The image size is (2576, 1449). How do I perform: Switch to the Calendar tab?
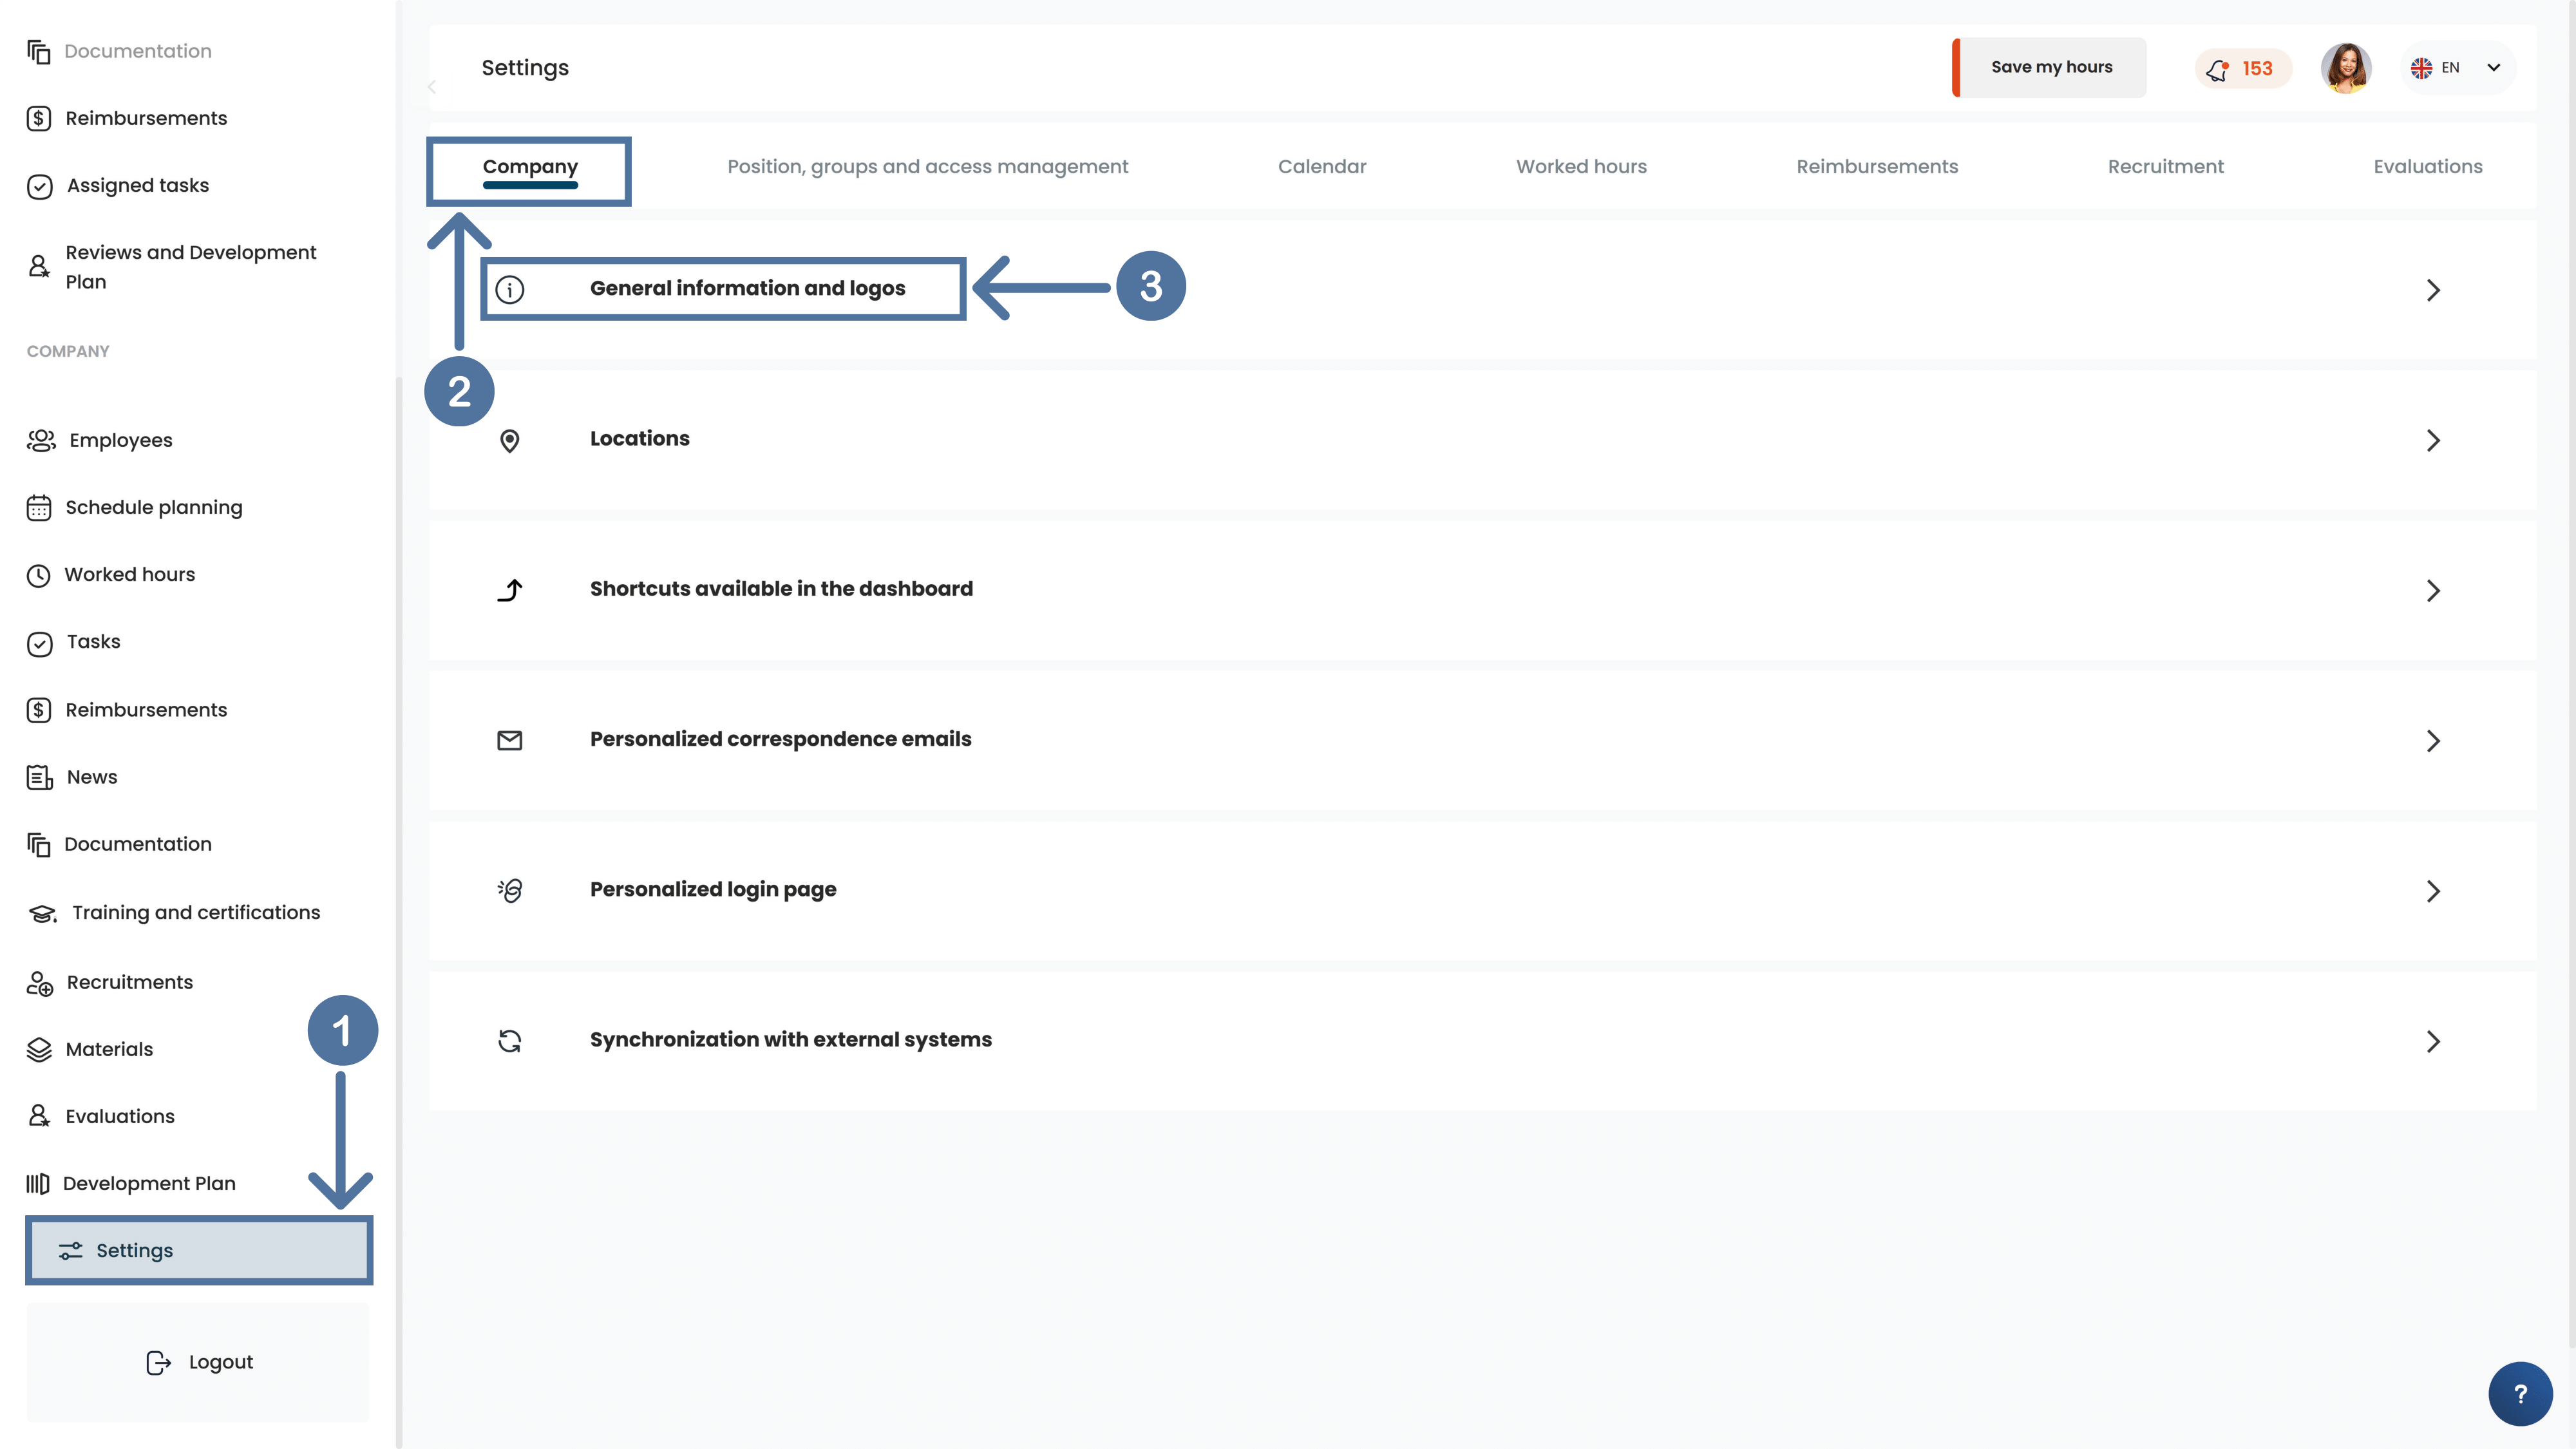point(1321,167)
